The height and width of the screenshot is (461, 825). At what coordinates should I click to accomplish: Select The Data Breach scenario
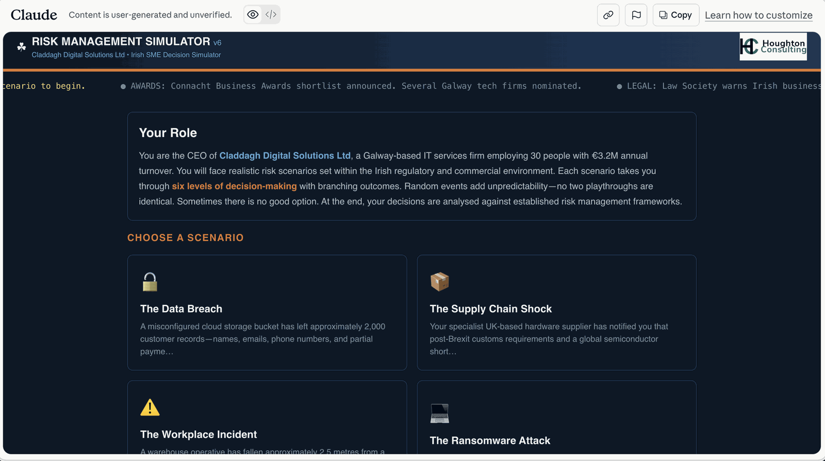[x=267, y=312]
